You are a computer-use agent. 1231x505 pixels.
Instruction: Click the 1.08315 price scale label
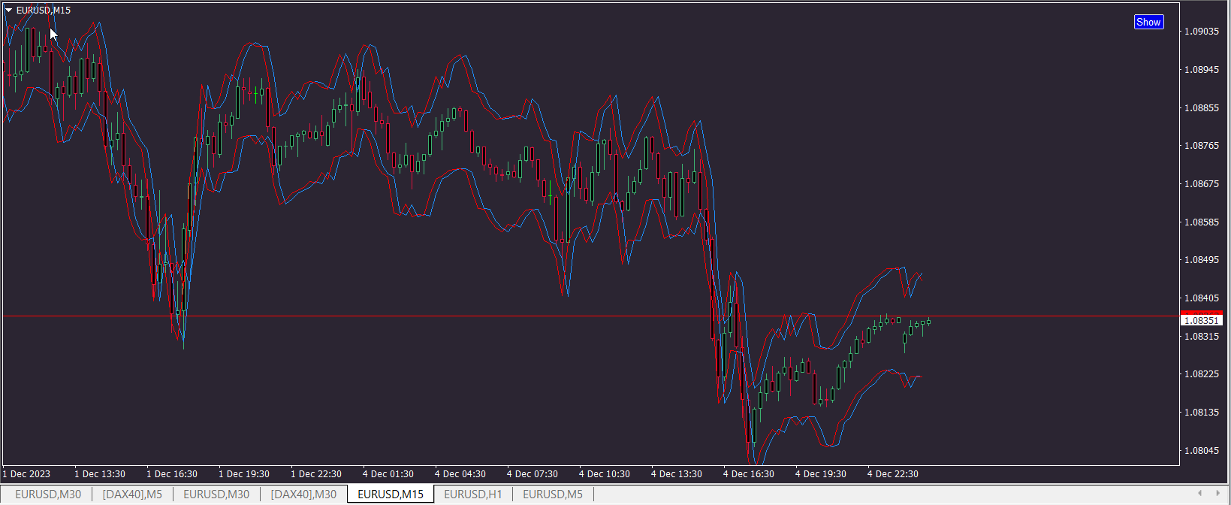[x=1202, y=337]
